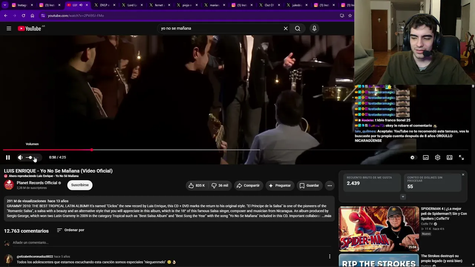The height and width of the screenshot is (267, 475).
Task: Save the video with Guardar
Action: (309, 185)
